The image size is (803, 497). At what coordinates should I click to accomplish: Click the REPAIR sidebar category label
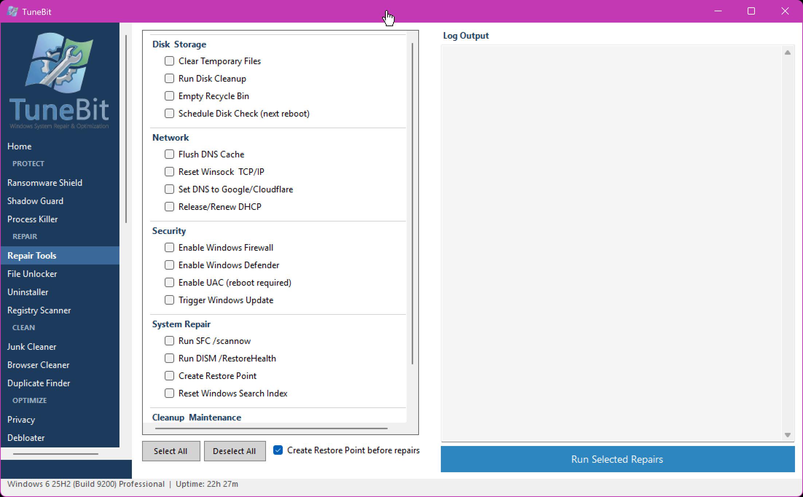point(25,236)
